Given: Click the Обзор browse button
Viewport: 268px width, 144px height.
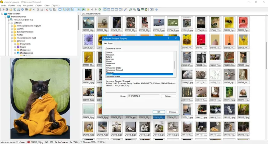Looking at the screenshot, I should point(169,96).
